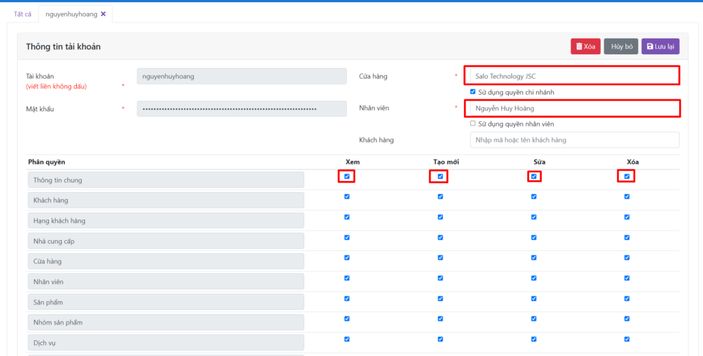Uncheck Sửa for Nhà cung cấp
Viewport: 703px width, 356px height.
[533, 238]
